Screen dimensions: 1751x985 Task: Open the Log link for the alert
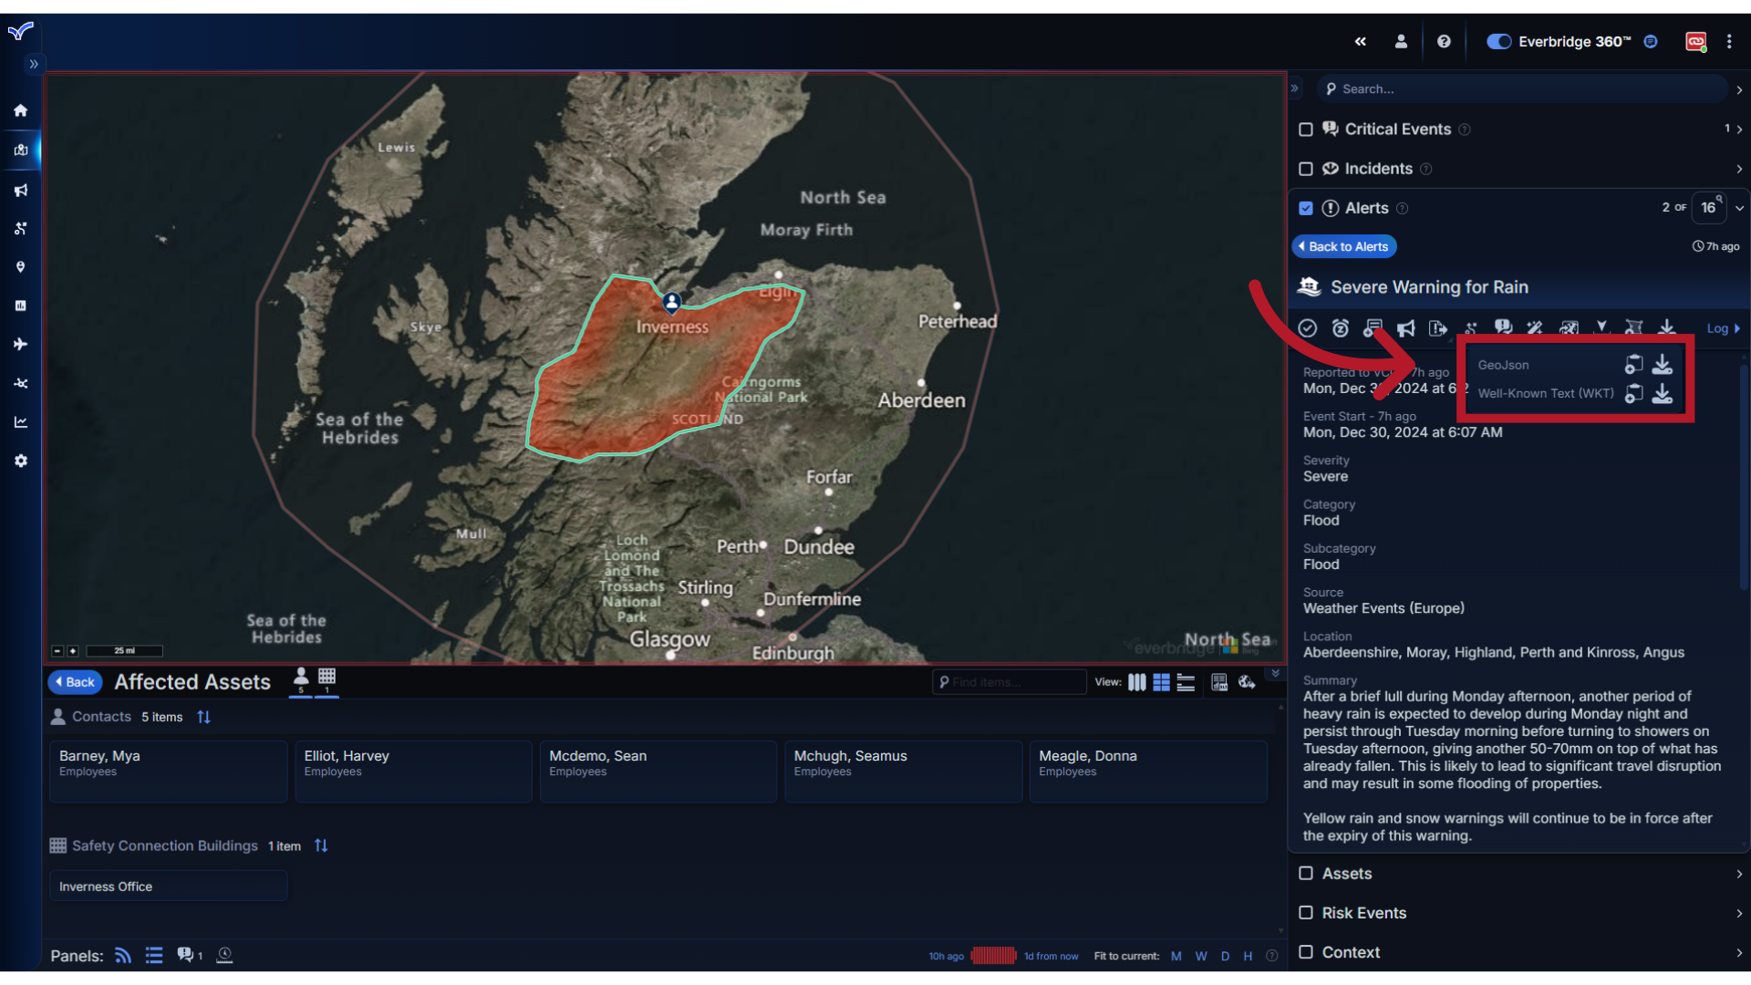pos(1720,328)
